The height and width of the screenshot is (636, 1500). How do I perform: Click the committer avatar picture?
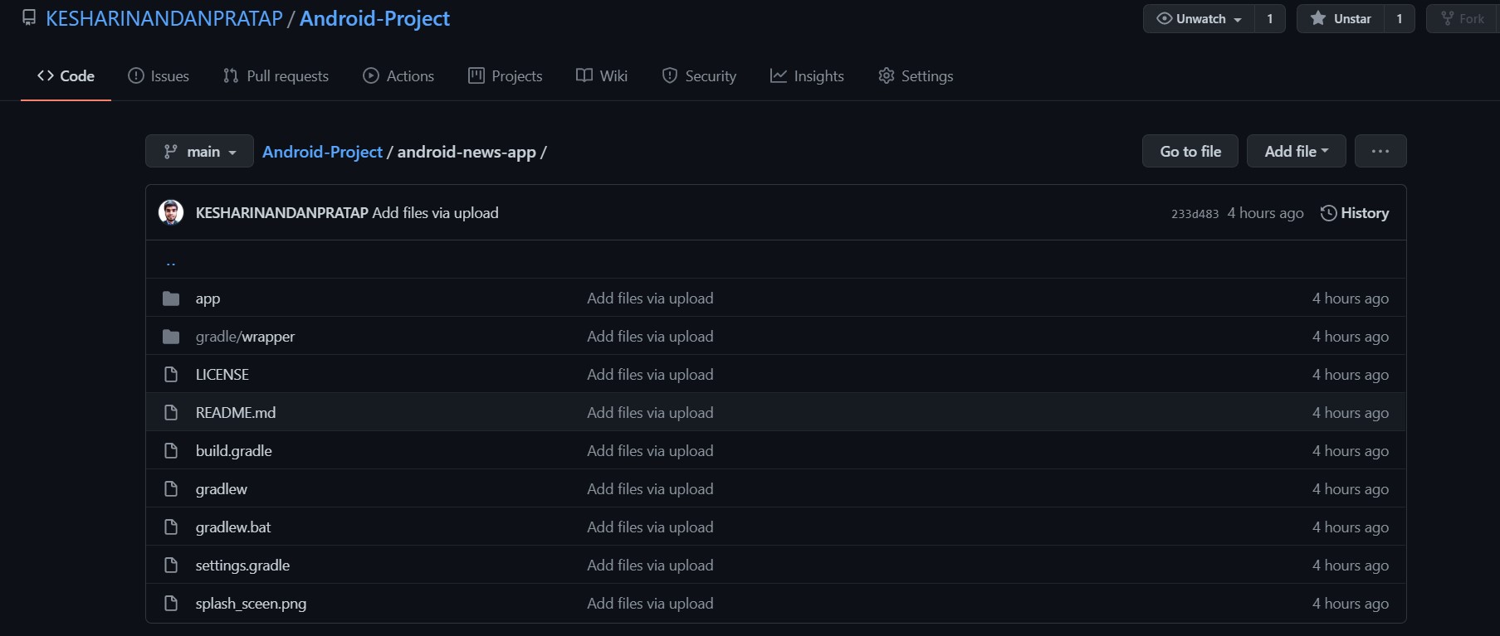coord(171,212)
